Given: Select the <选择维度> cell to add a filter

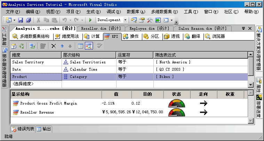Looking at the screenshot, I should (x=36, y=84).
